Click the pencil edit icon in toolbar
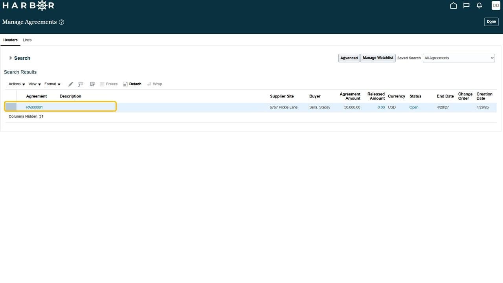 coord(71,84)
